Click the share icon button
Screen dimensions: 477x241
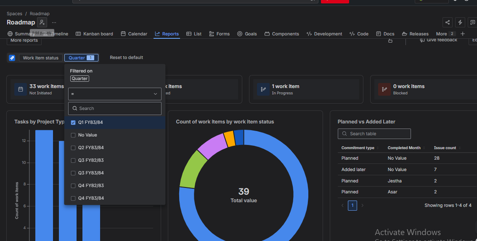[x=447, y=22]
